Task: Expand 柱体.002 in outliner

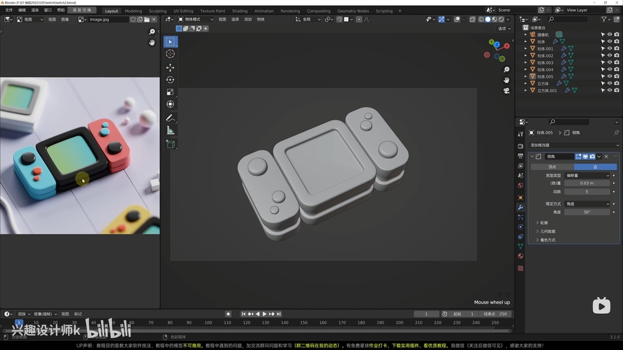Action: click(x=526, y=55)
